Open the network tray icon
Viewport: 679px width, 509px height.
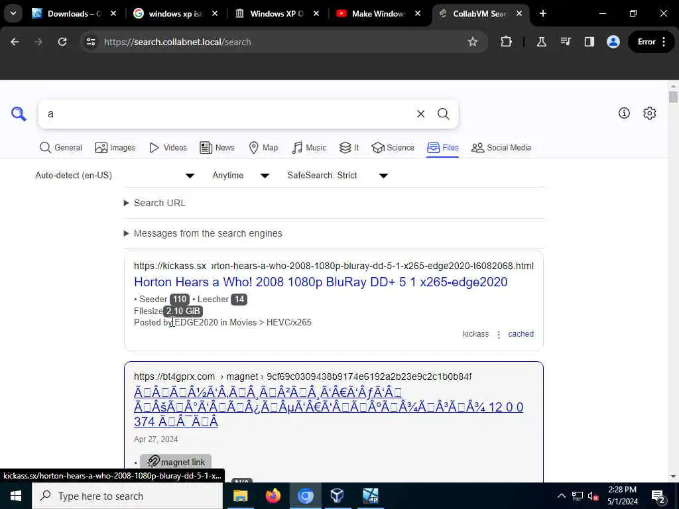(578, 496)
